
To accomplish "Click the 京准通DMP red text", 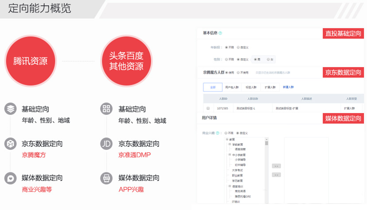I will click(x=134, y=155).
